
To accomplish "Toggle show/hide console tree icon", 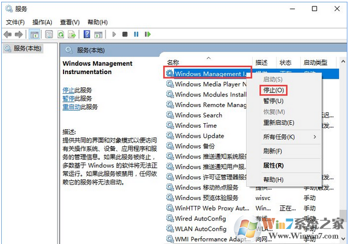I will 35,35.
